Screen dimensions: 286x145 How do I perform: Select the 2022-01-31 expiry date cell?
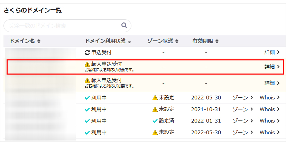(206, 121)
